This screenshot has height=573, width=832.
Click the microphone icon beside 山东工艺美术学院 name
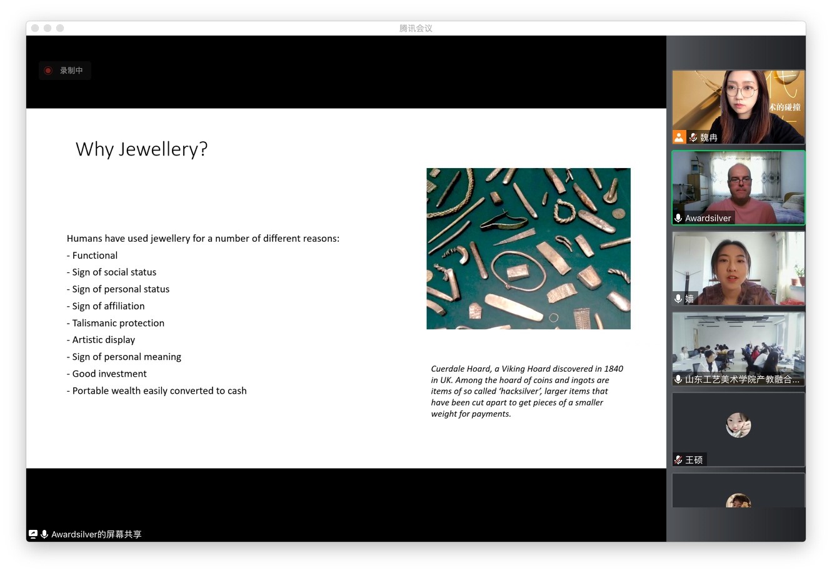coord(678,379)
